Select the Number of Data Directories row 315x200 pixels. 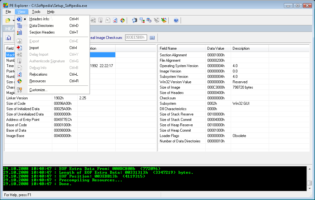point(234,141)
